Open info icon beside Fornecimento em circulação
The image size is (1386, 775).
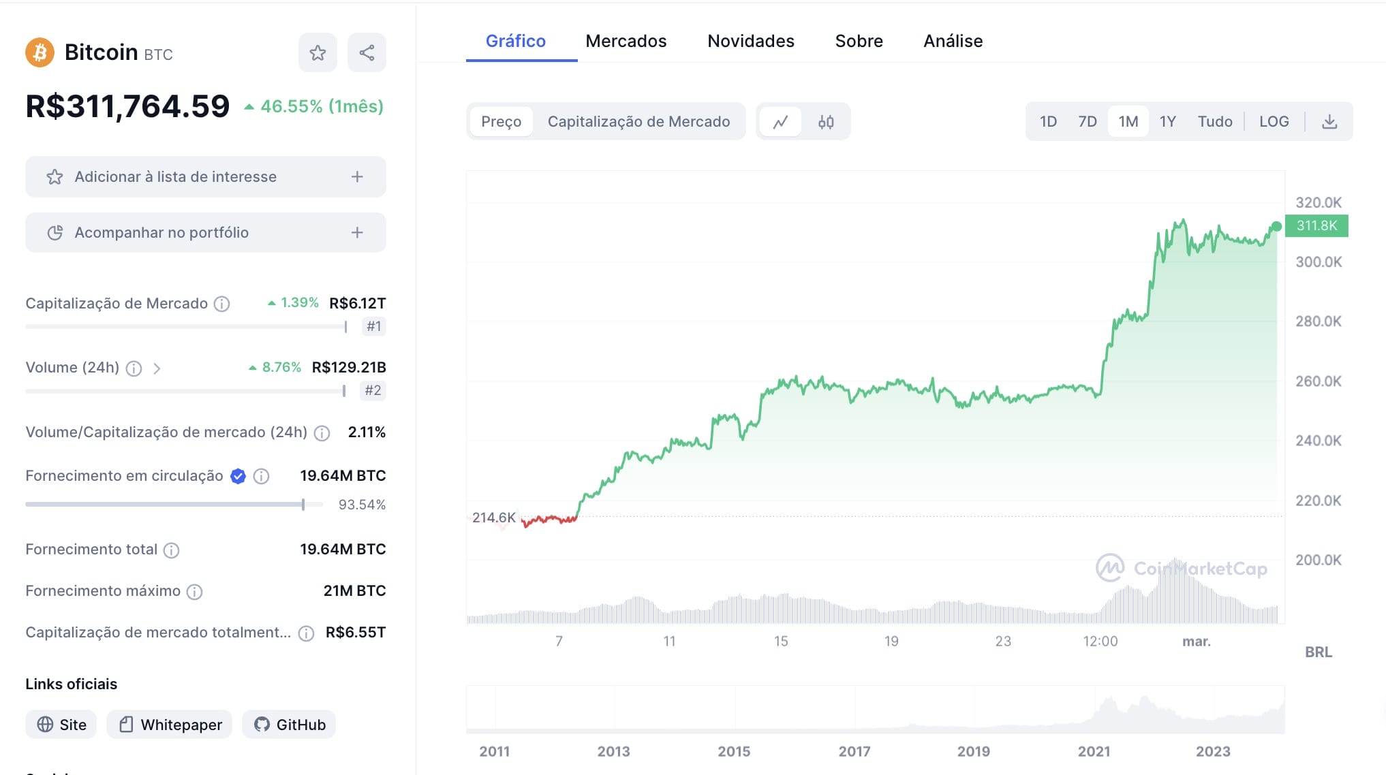pos(261,476)
